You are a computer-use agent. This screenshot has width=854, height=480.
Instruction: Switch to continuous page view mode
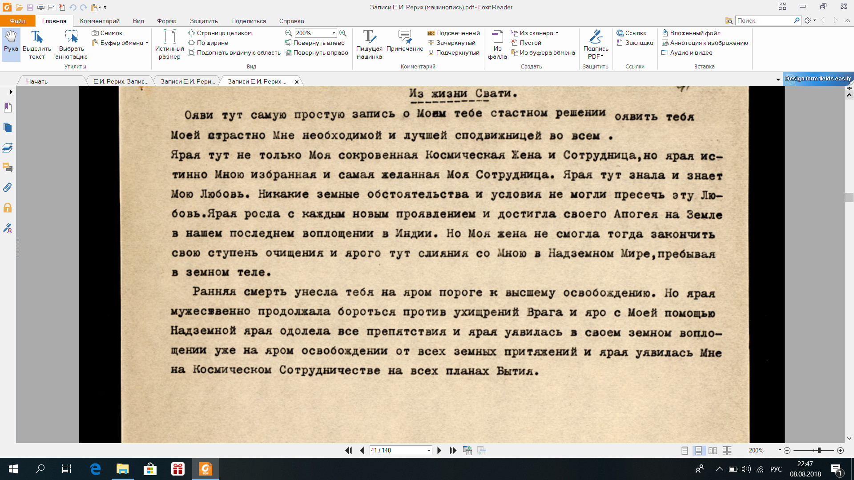pos(698,450)
